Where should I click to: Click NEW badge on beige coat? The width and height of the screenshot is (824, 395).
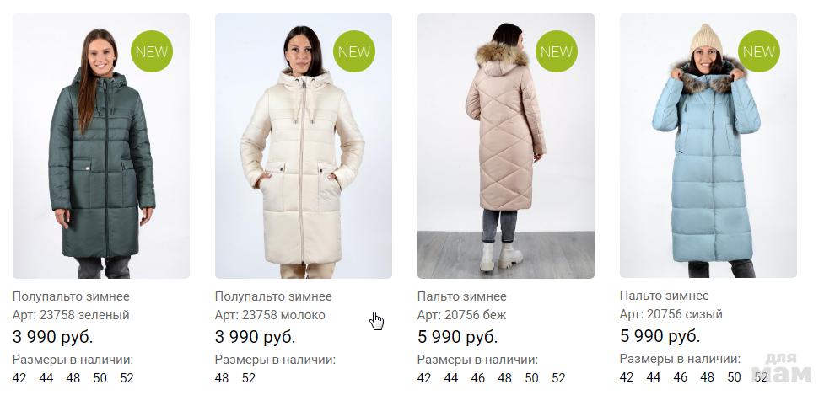point(556,51)
